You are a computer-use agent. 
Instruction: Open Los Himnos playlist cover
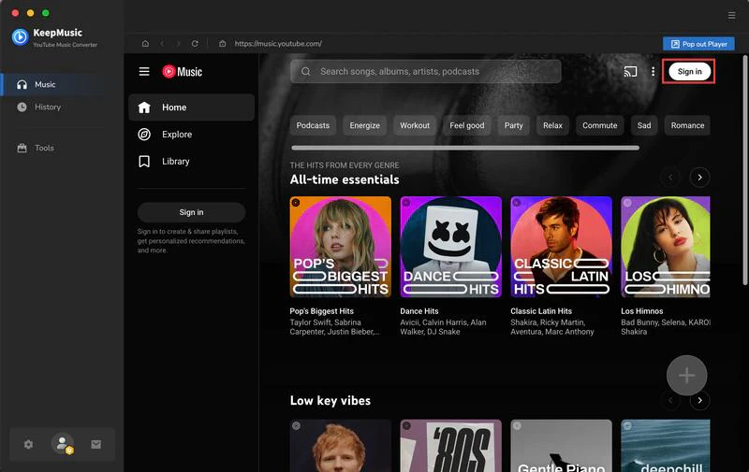coord(666,247)
